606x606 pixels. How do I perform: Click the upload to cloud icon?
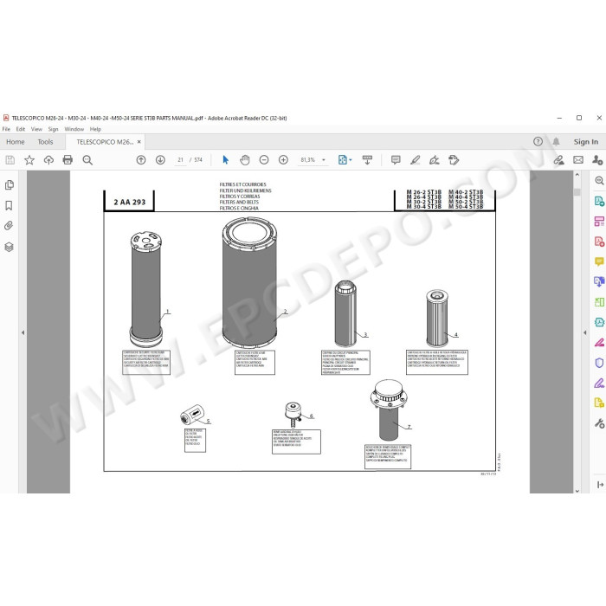48,160
